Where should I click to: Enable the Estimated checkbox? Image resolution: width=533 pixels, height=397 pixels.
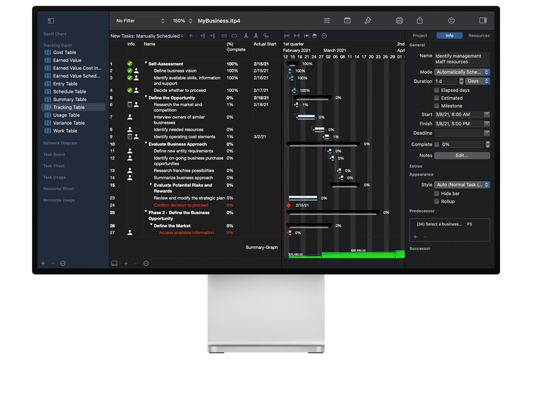(x=437, y=98)
